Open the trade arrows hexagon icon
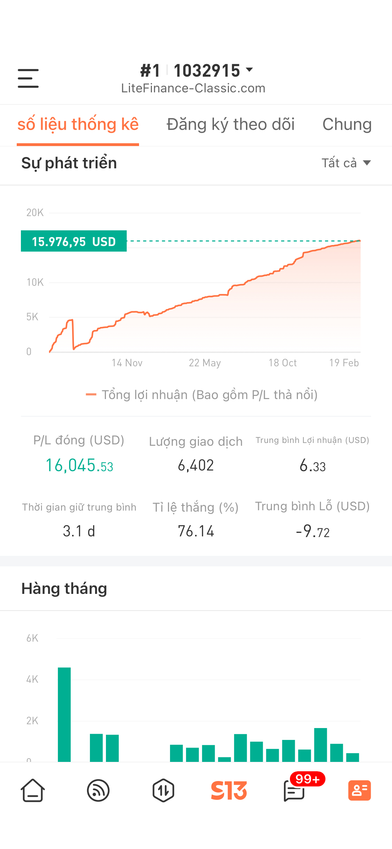Image resolution: width=392 pixels, height=849 pixels. coord(163,790)
